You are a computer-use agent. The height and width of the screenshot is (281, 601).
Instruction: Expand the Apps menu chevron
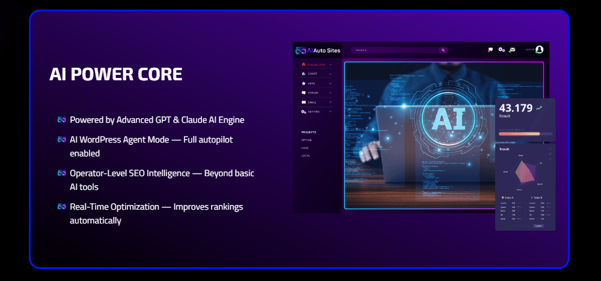point(330,83)
